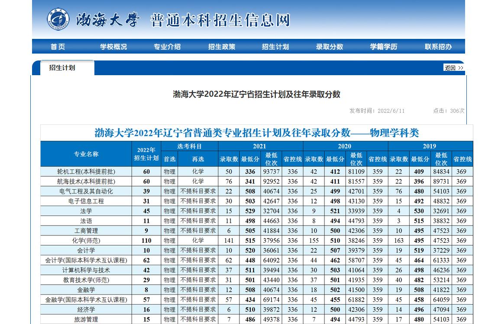Click the 化学 reselect cell in 航海技术 row
Viewport: 498px width, 324px height.
tap(198, 181)
